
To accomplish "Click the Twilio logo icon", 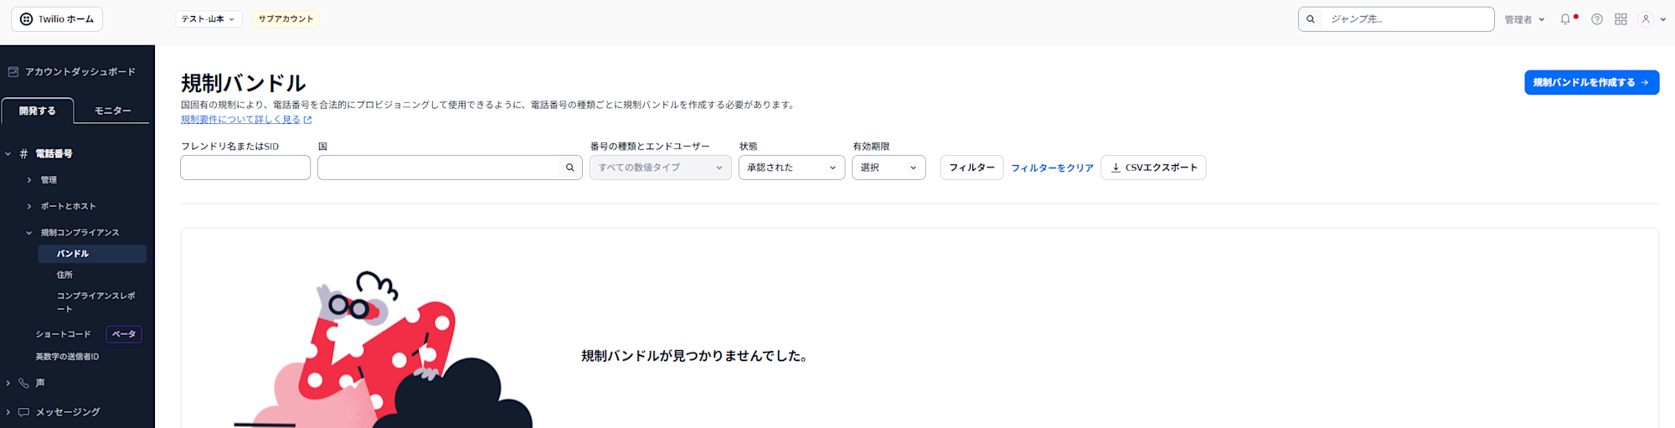I will [26, 19].
